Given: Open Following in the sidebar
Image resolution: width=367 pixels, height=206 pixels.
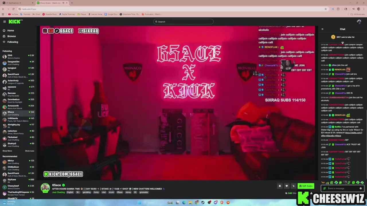Looking at the screenshot, I should pos(13,42).
